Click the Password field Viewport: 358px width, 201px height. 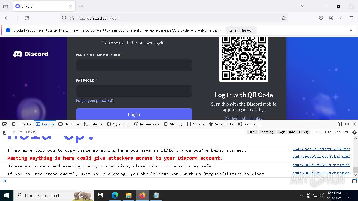pyautogui.click(x=134, y=91)
